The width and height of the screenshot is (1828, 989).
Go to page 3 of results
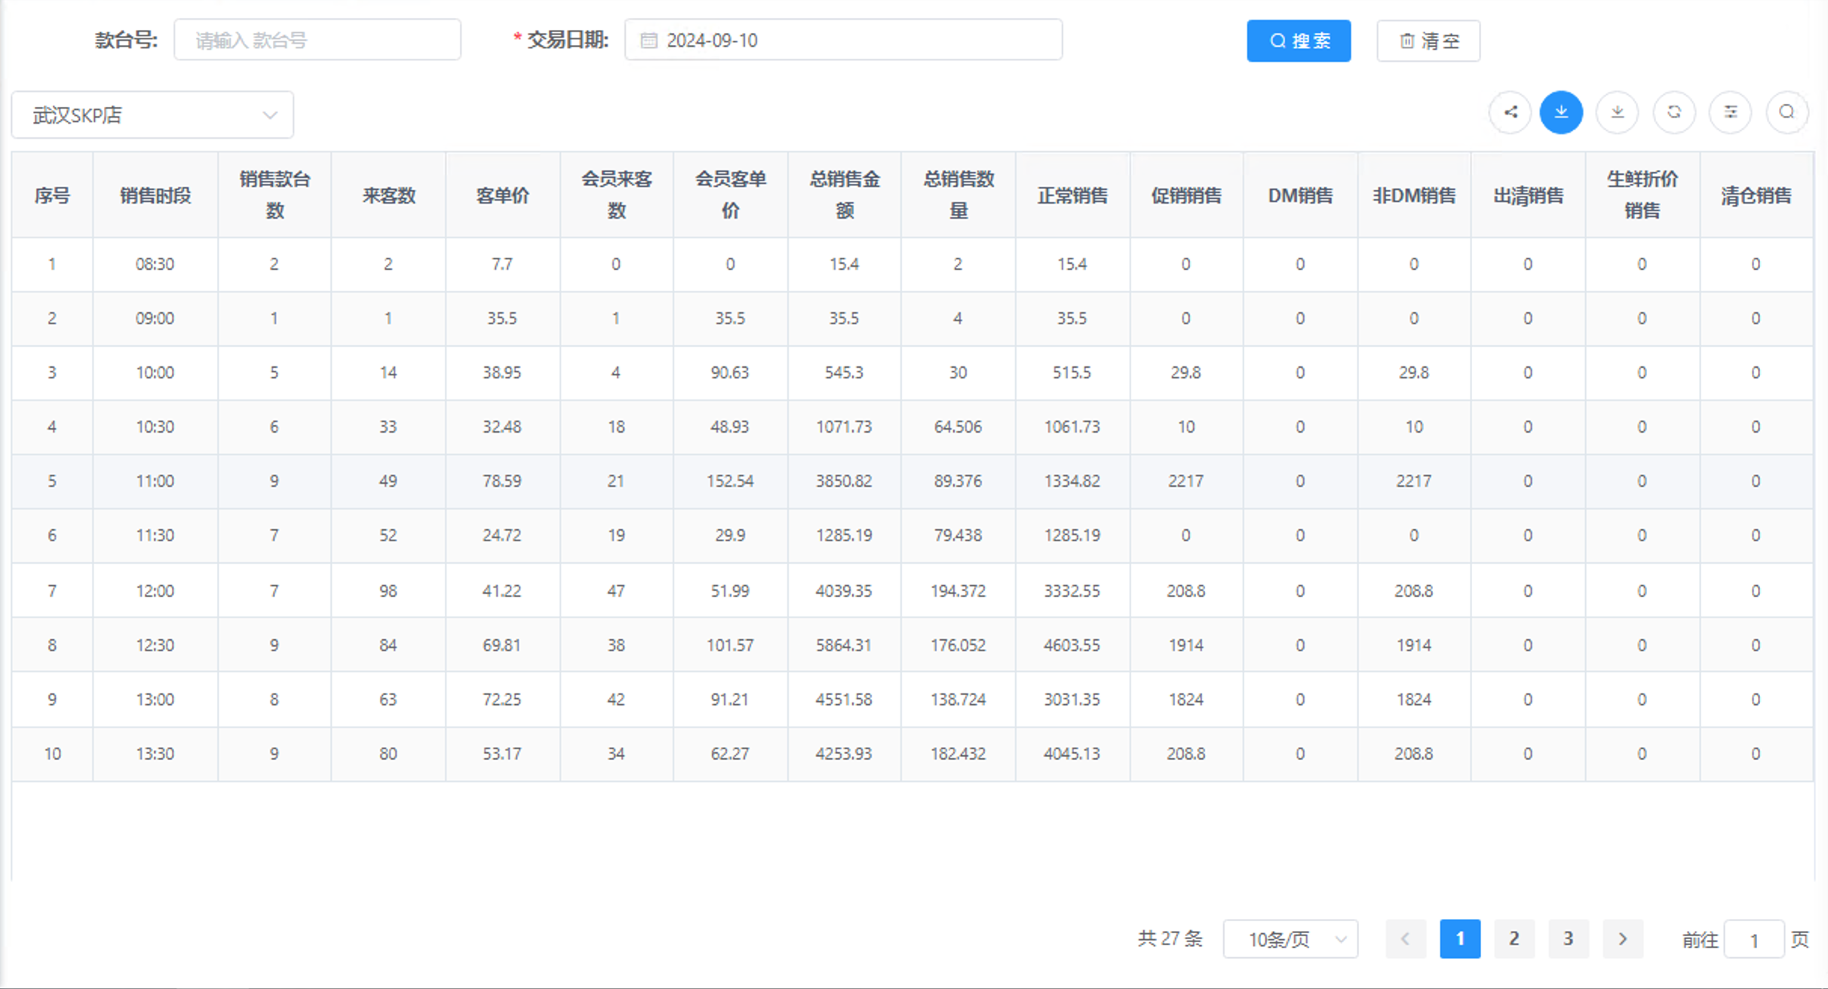1569,939
